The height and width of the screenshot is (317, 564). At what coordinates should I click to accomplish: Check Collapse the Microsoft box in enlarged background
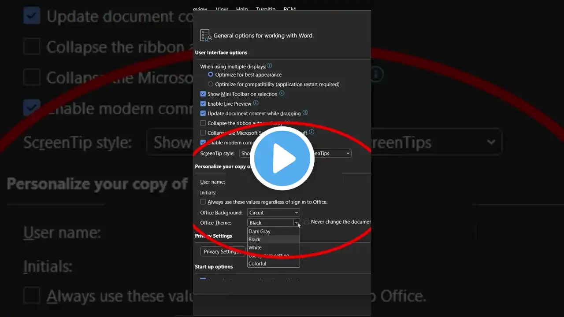[32, 77]
